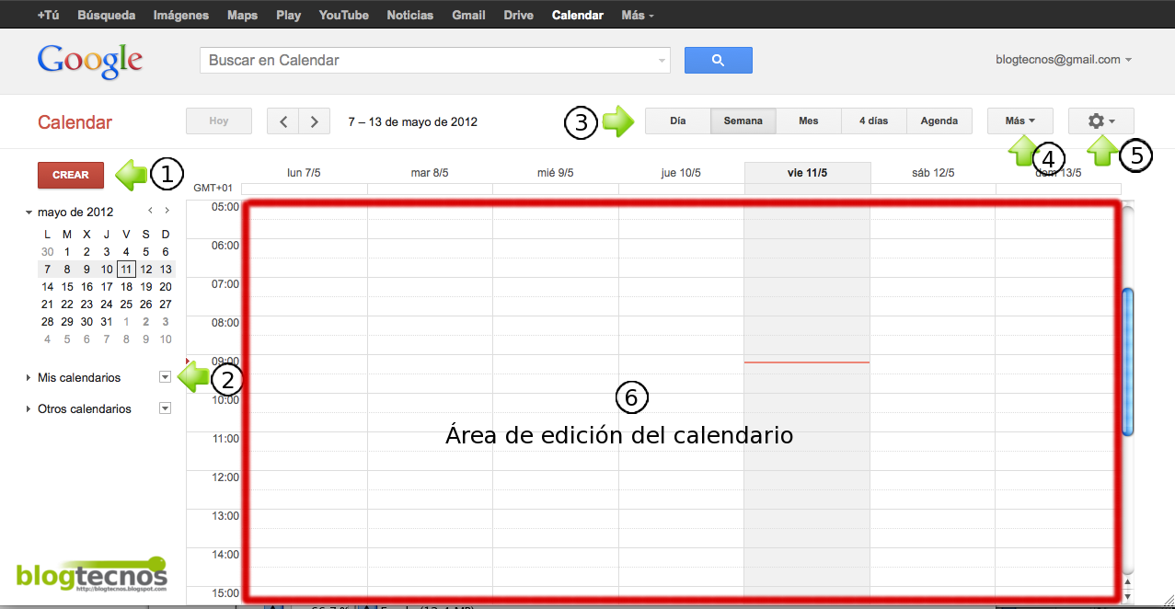Click the search magnifier icon
The width and height of the screenshot is (1175, 609).
718,60
